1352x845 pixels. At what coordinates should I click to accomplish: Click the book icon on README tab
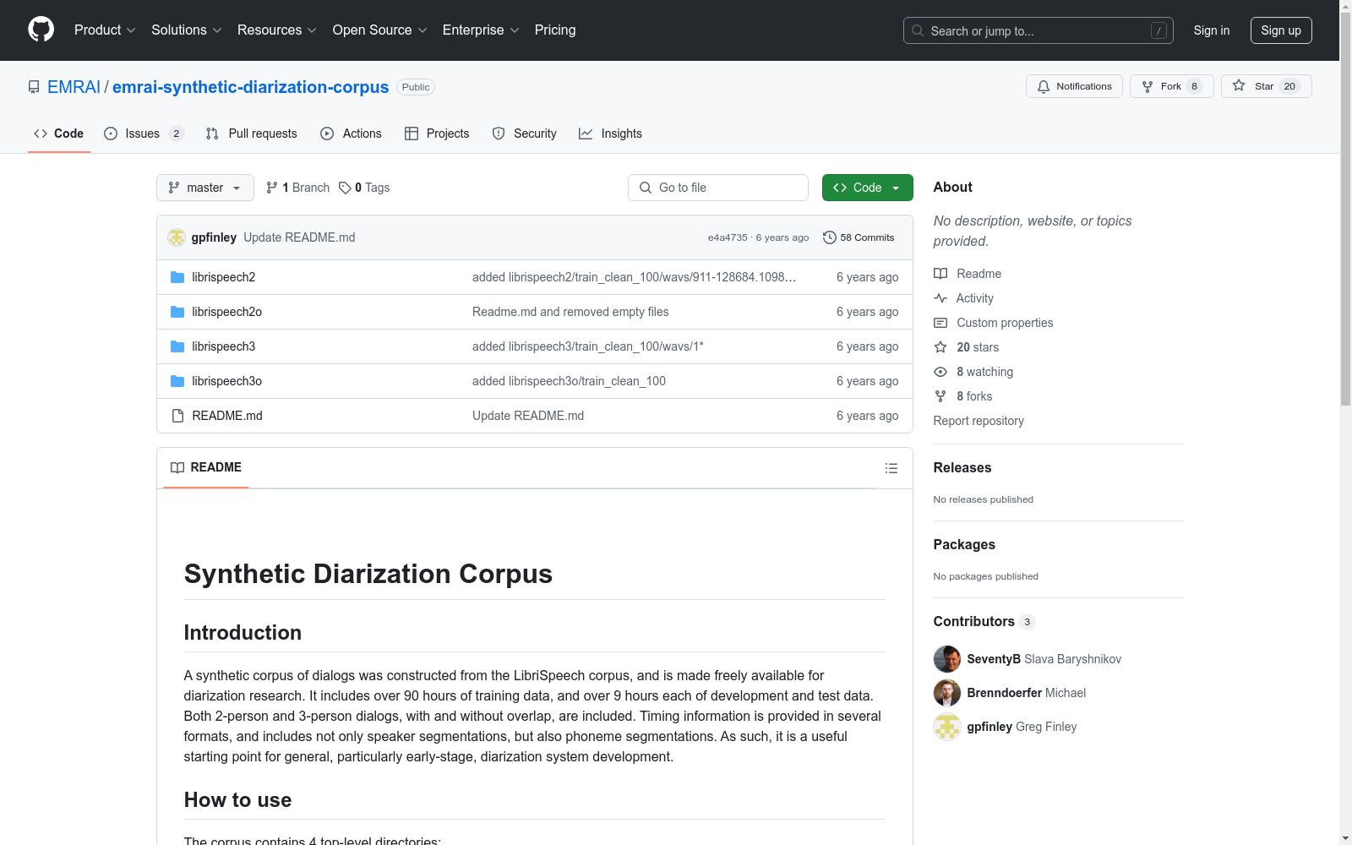click(x=177, y=467)
